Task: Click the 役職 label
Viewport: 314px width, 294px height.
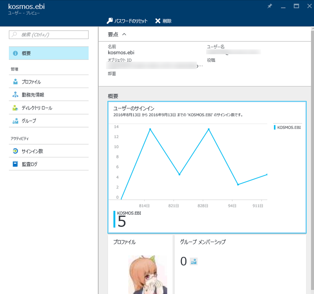Action: pos(211,60)
